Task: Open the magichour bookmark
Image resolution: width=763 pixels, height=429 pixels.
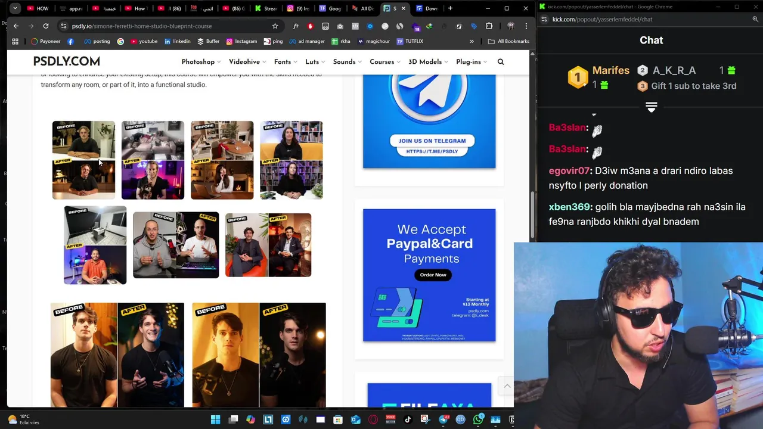Action: [x=373, y=41]
